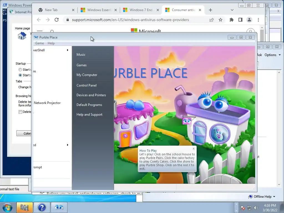Open Windows Firewall taskbar icon
Screen dimensions: 284x213
(24, 207)
